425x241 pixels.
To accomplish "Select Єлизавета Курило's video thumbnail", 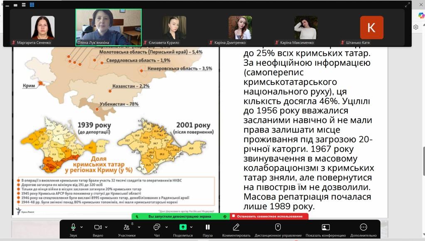I will pos(174,28).
